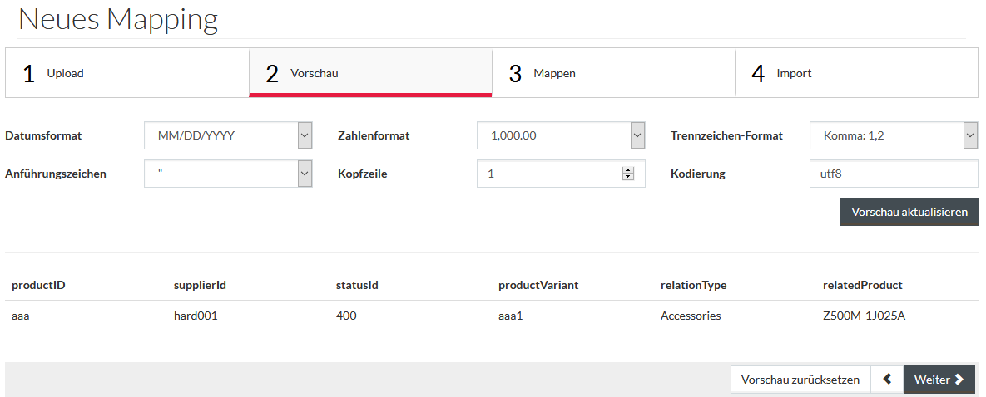Switch to step 3 Mappen tab
Viewport: 986px width, 397px height.
(613, 73)
